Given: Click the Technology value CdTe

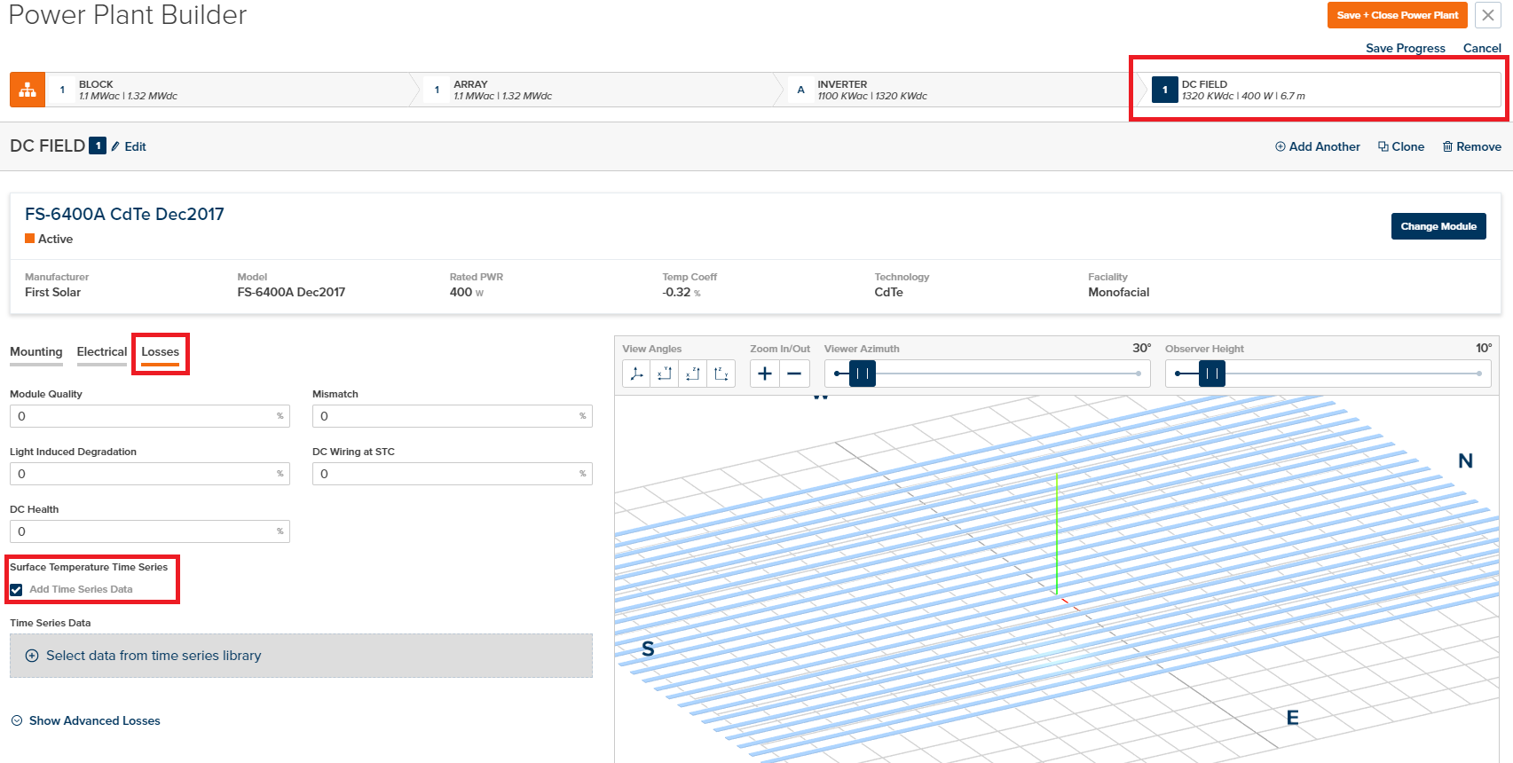Looking at the screenshot, I should [x=888, y=292].
